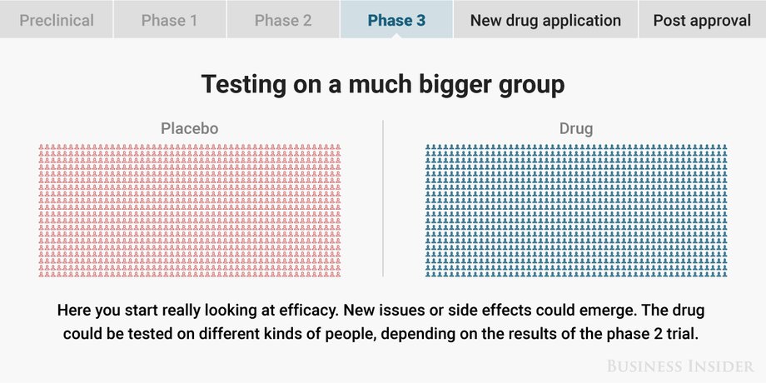Image resolution: width=766 pixels, height=383 pixels.
Task: Switch to the Preclinical tab
Action: [56, 20]
